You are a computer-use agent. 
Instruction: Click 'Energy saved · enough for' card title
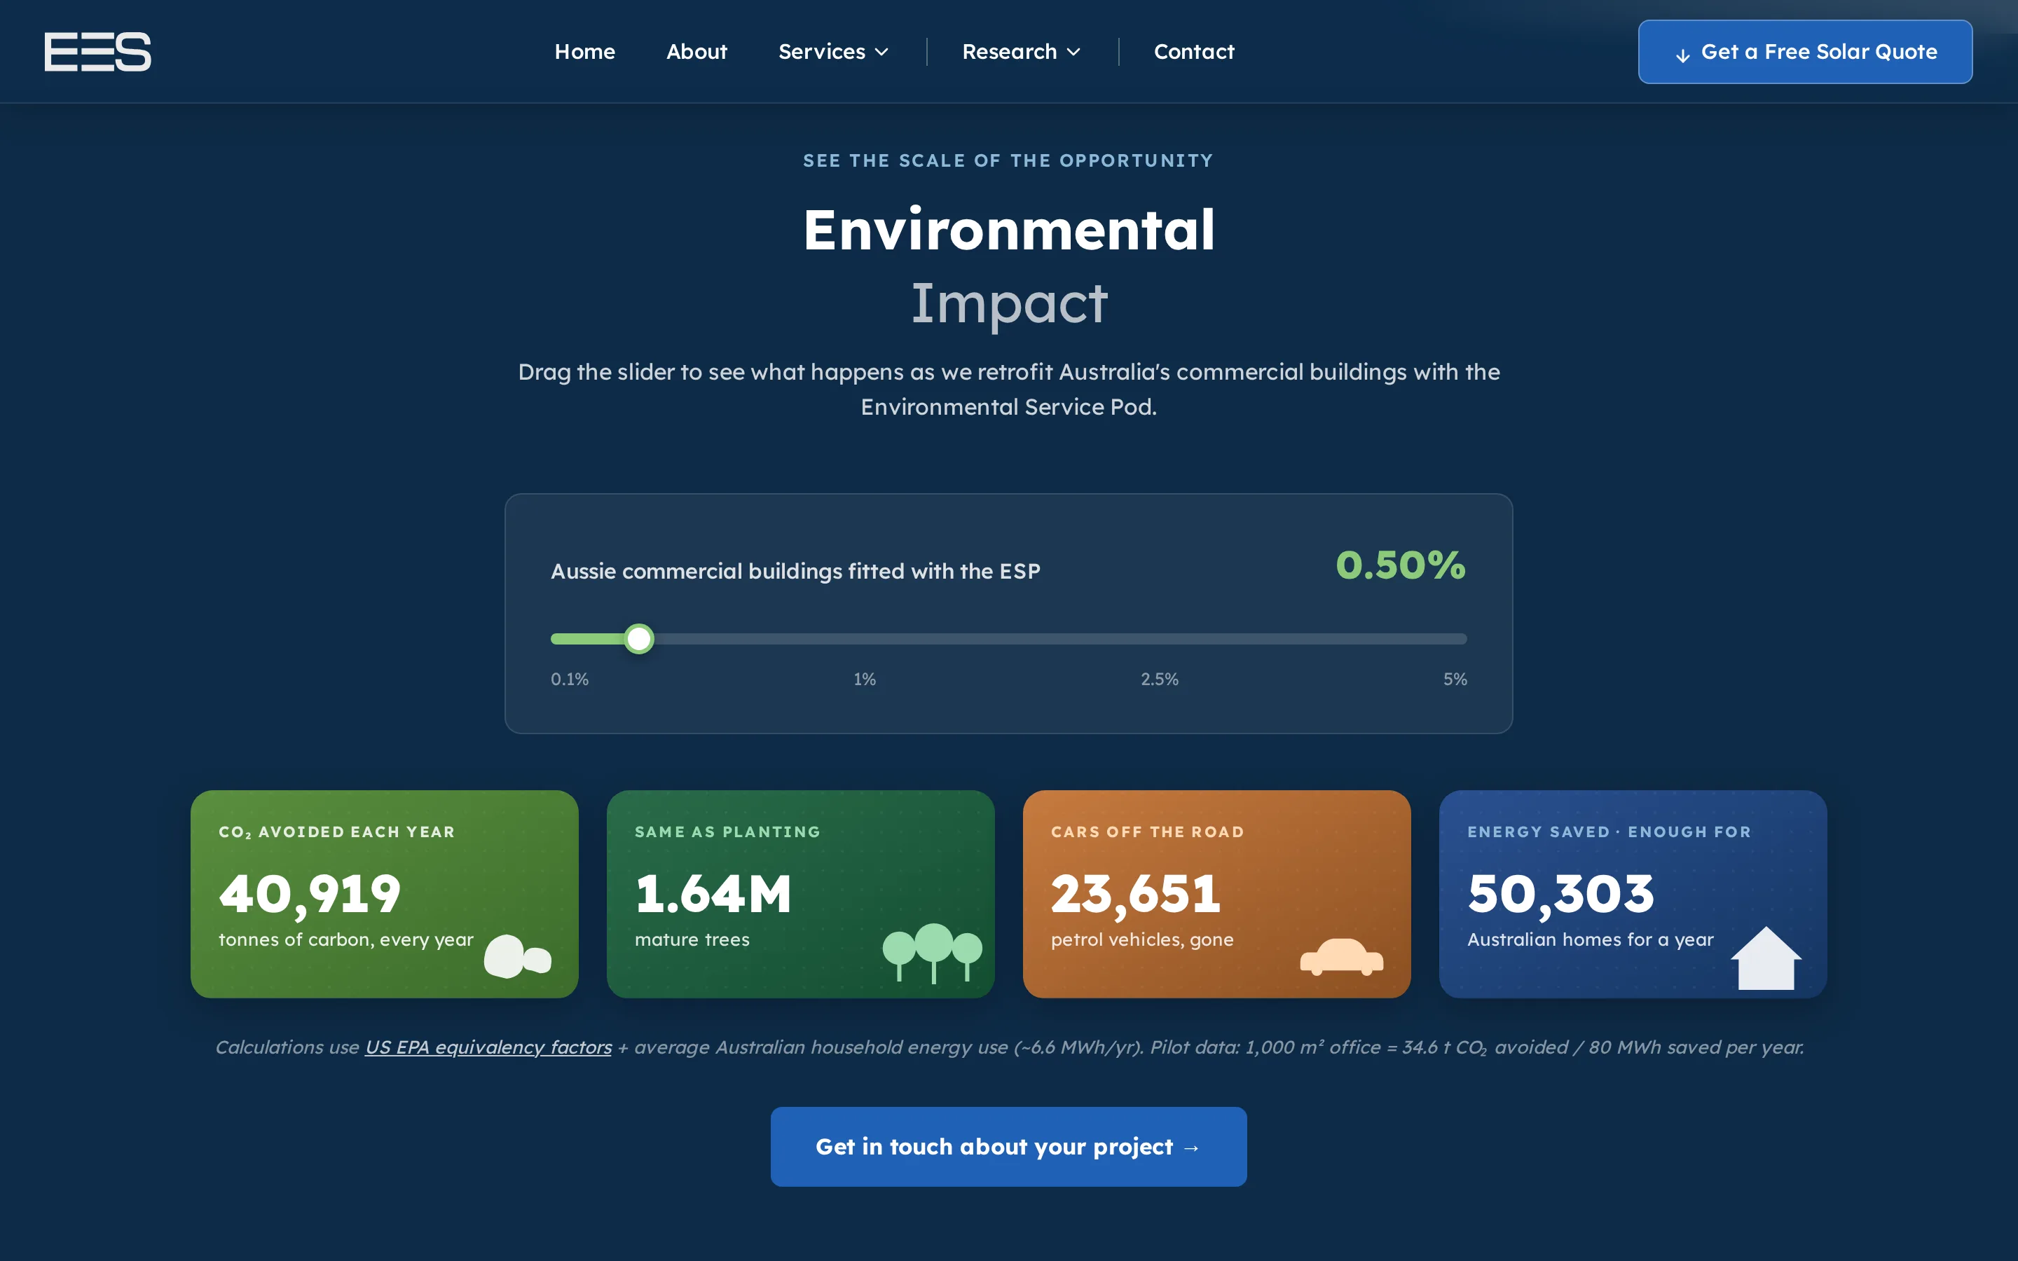coord(1609,832)
